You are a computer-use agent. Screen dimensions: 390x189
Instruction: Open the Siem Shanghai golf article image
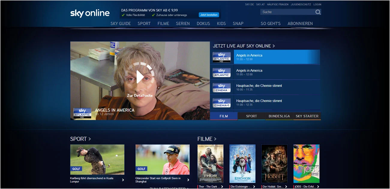point(162,160)
